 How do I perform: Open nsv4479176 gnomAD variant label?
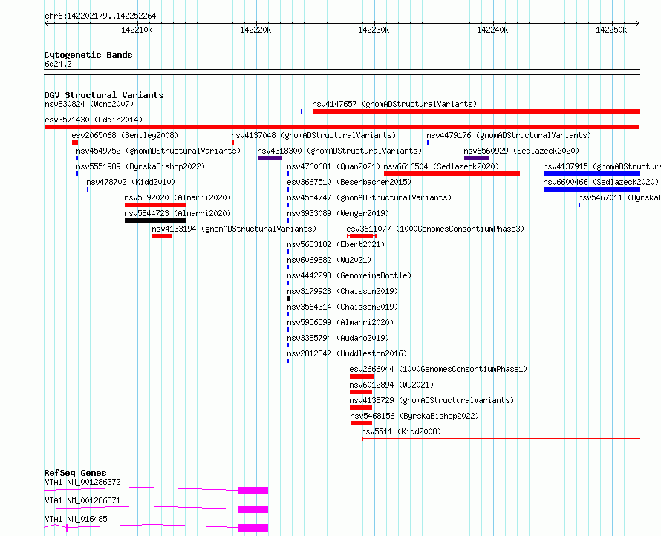click(509, 135)
